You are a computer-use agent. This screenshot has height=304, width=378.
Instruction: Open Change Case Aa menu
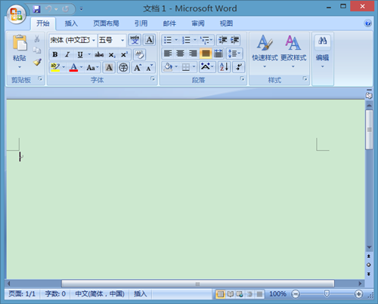click(92, 67)
